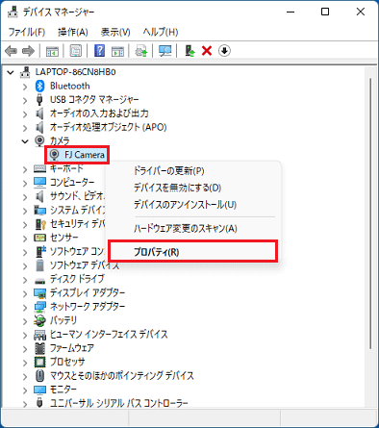Click the enable device toolbar icon
379x428 pixels.
(189, 51)
